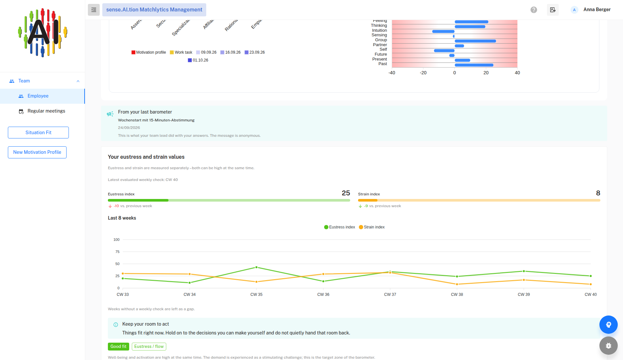Click the Eustress index value 25

pyautogui.click(x=346, y=193)
